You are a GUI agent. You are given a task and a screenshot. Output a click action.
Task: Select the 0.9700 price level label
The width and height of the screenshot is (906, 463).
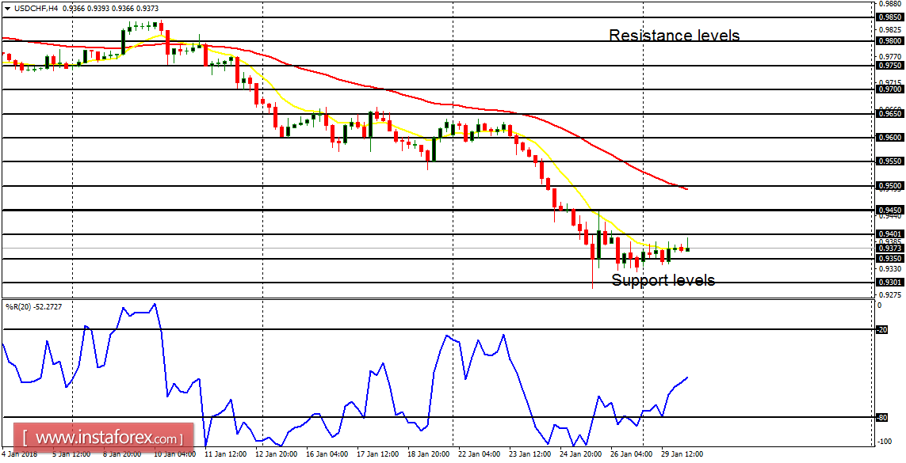point(889,89)
